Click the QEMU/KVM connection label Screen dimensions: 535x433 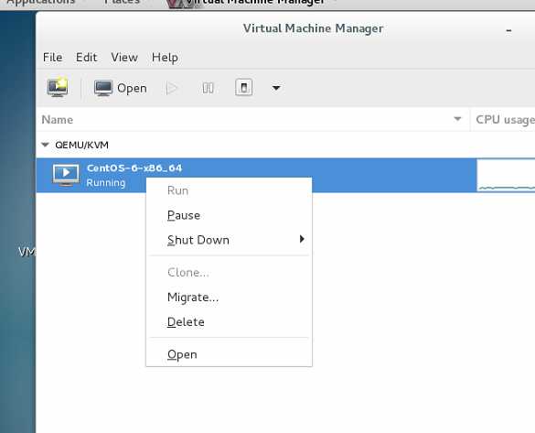[x=82, y=145]
